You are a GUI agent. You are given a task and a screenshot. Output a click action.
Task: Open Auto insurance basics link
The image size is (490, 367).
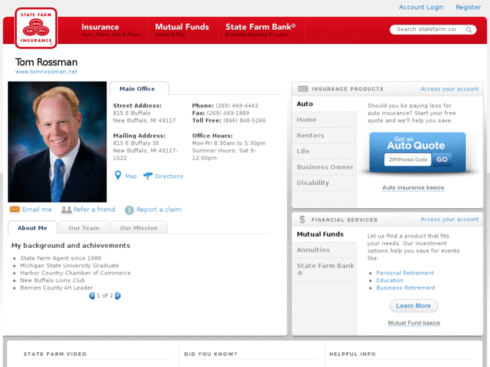(413, 188)
